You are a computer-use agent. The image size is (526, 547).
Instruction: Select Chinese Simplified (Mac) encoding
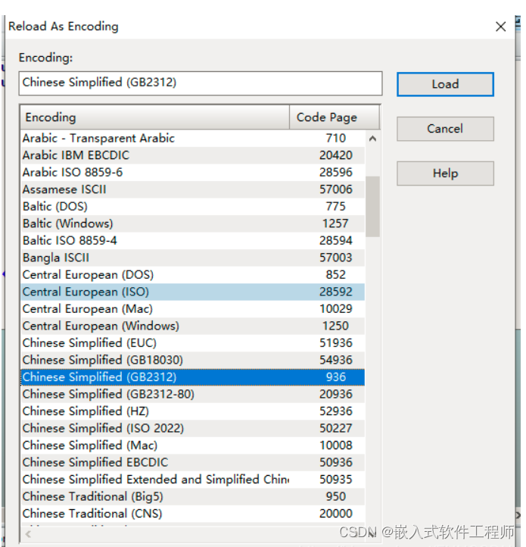click(x=193, y=445)
